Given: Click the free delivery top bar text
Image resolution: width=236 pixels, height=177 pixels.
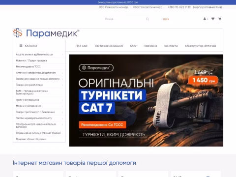Looking at the screenshot, I should (x=118, y=2).
